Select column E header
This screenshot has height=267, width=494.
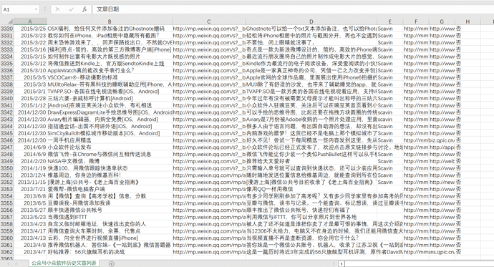coord(389,21)
